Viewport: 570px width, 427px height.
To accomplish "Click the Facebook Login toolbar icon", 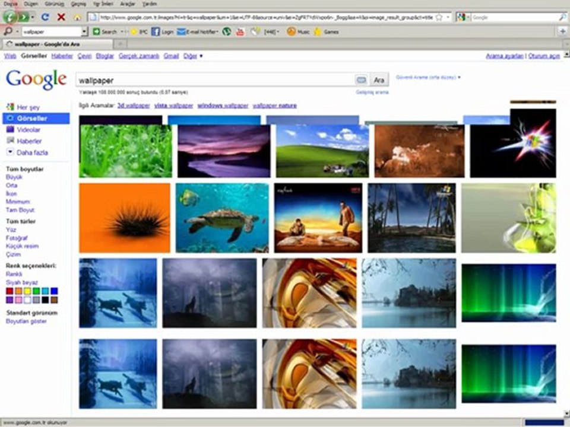I will tap(162, 32).
